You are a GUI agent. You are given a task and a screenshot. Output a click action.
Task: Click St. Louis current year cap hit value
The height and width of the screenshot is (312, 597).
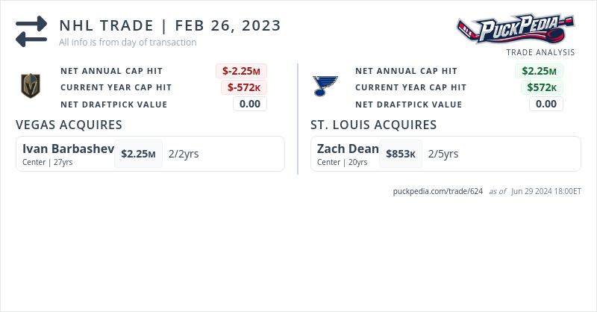[x=542, y=87]
